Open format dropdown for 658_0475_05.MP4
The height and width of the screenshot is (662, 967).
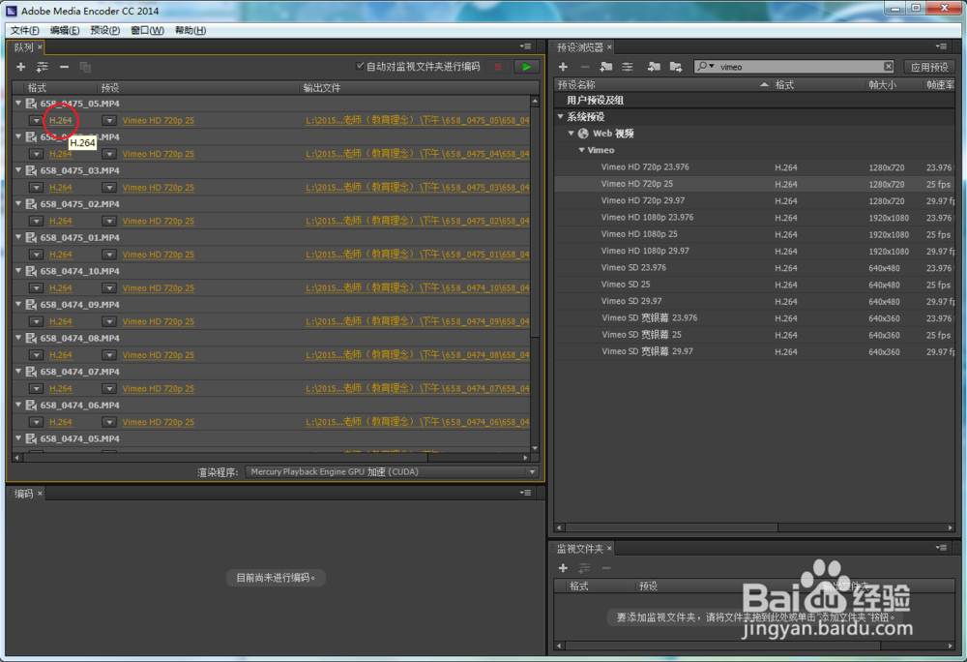point(37,120)
